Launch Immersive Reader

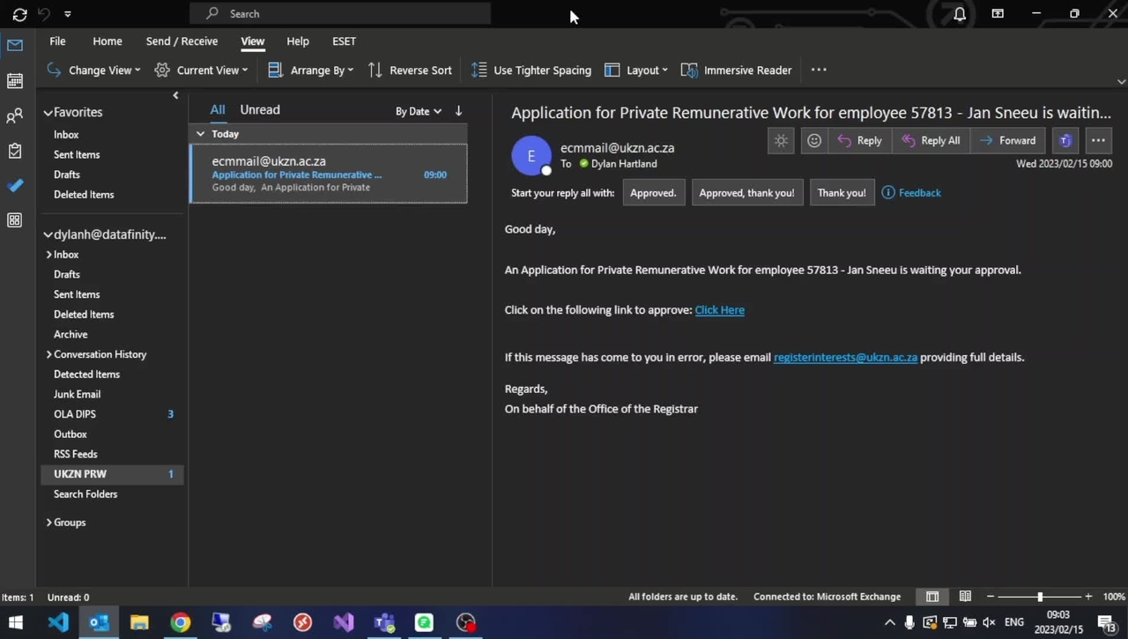coord(737,70)
